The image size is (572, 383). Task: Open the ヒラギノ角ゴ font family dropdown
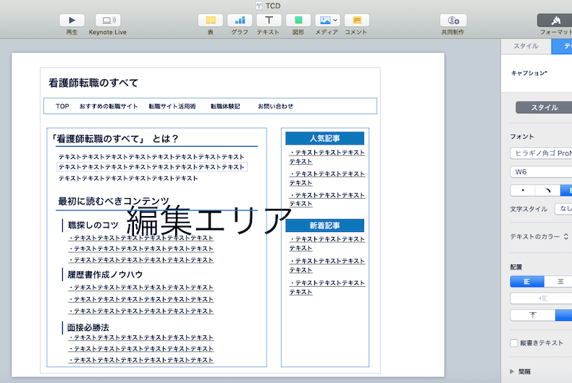point(541,153)
